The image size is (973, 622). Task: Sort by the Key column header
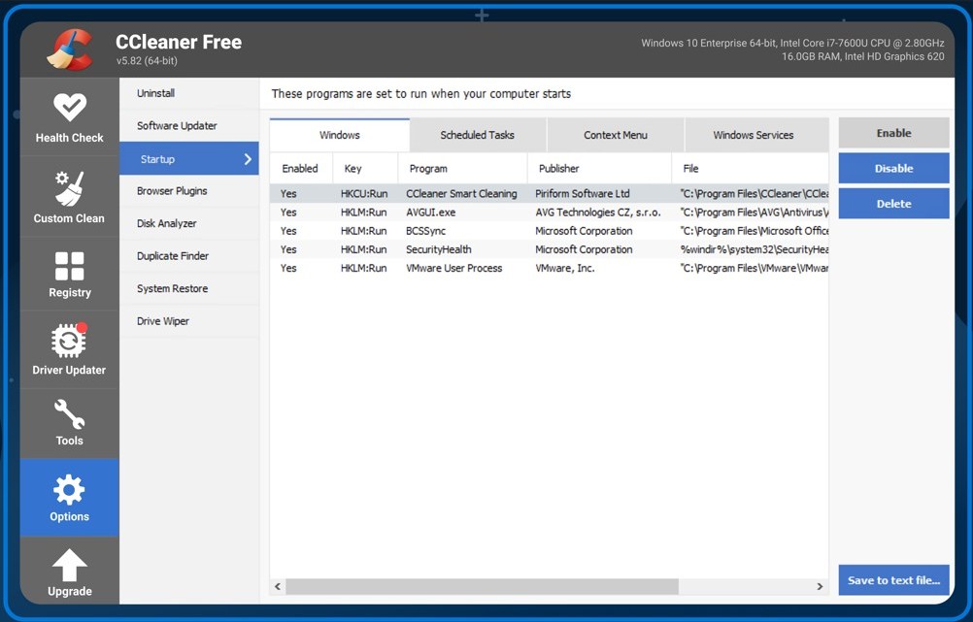tap(365, 169)
